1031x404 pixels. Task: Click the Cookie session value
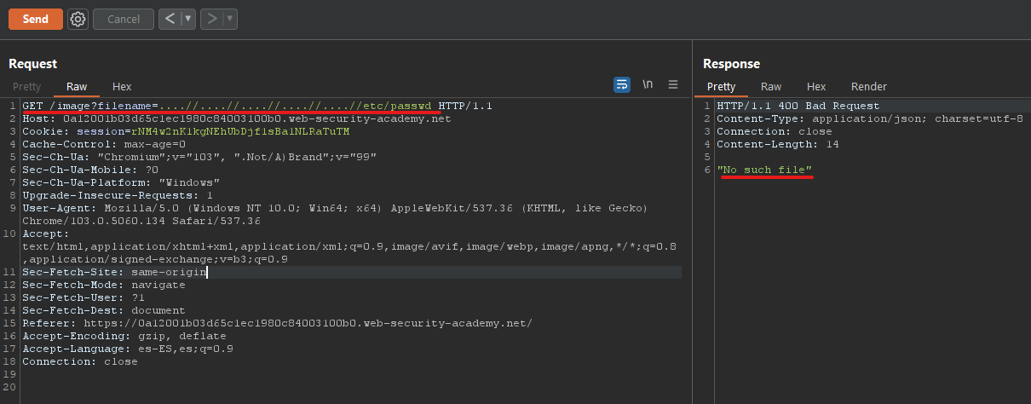239,131
